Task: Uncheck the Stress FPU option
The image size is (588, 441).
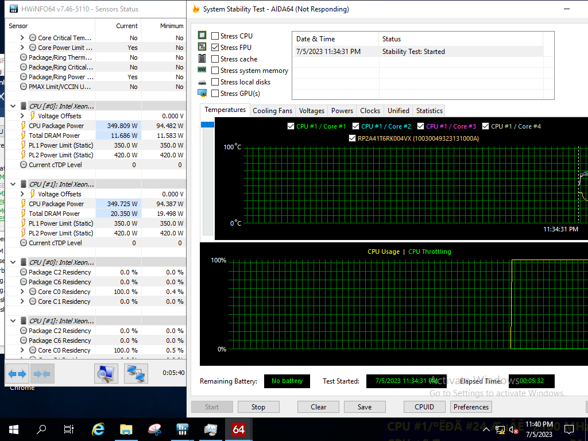Action: pyautogui.click(x=215, y=48)
